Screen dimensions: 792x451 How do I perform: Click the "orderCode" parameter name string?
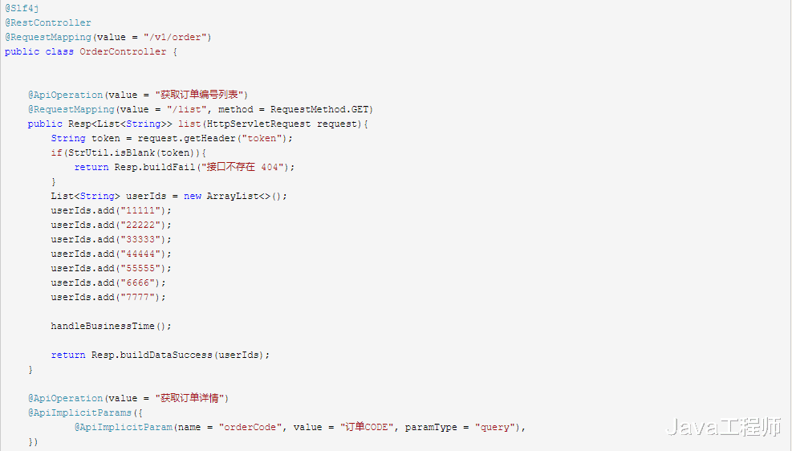pyautogui.click(x=247, y=427)
